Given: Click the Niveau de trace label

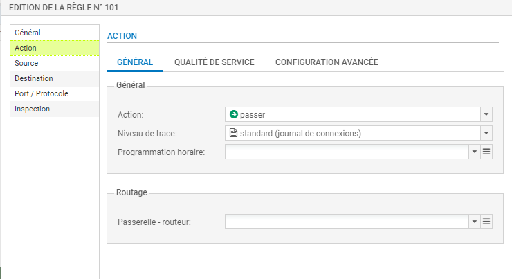Looking at the screenshot, I should [x=147, y=134].
